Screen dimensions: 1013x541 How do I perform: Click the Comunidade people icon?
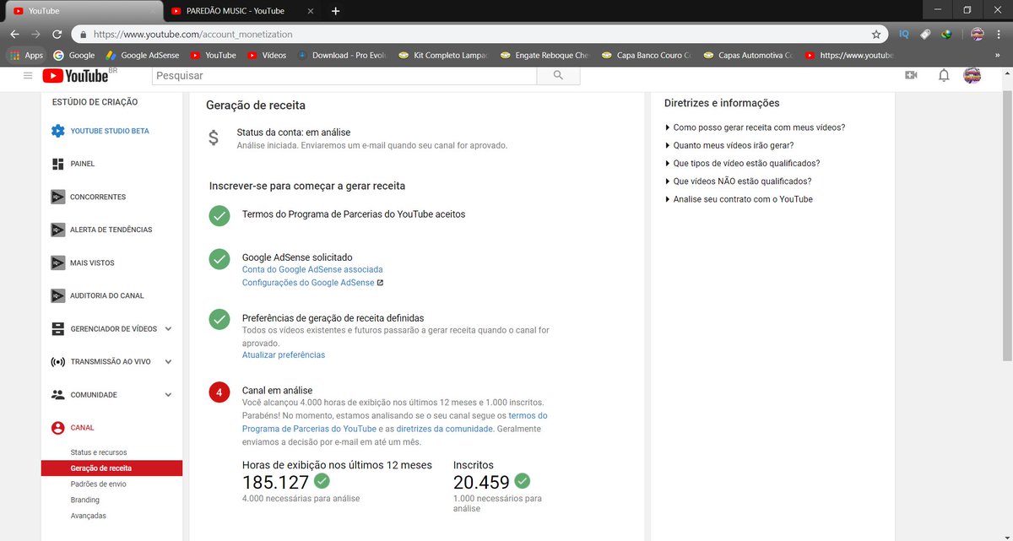pos(57,394)
